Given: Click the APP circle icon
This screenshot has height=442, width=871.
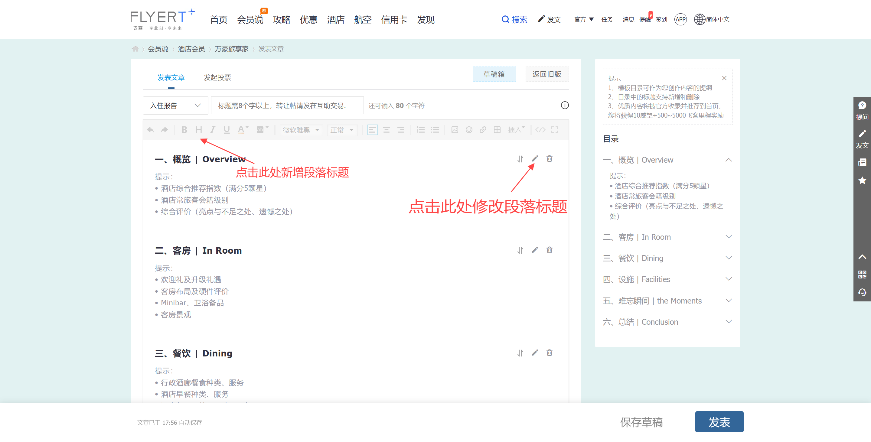Looking at the screenshot, I should pos(681,19).
